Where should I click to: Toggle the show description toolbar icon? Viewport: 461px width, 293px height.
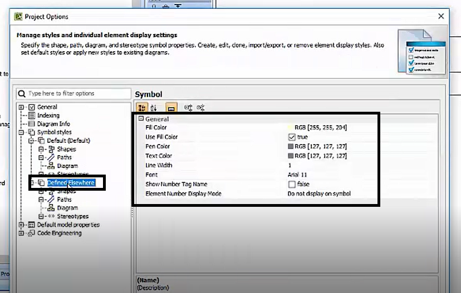(171, 107)
